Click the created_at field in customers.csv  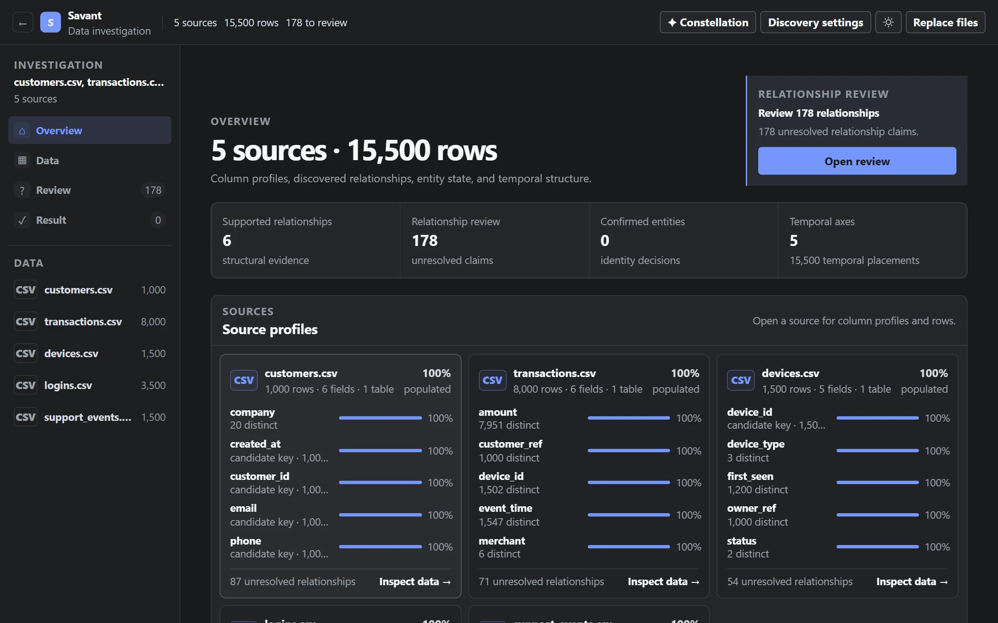(x=341, y=450)
